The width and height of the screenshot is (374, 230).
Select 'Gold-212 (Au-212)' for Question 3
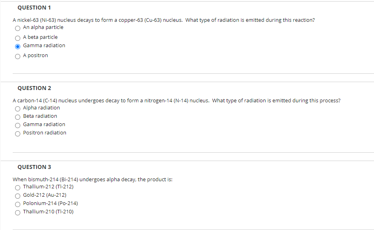tap(17, 196)
